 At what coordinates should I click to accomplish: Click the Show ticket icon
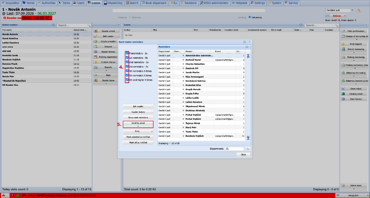[x=344, y=89]
